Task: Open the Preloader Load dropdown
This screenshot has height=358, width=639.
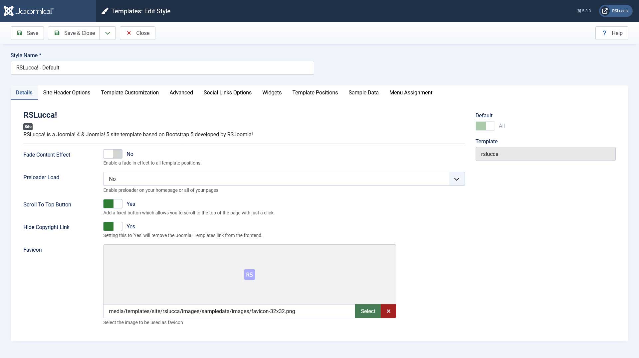Action: (x=284, y=179)
